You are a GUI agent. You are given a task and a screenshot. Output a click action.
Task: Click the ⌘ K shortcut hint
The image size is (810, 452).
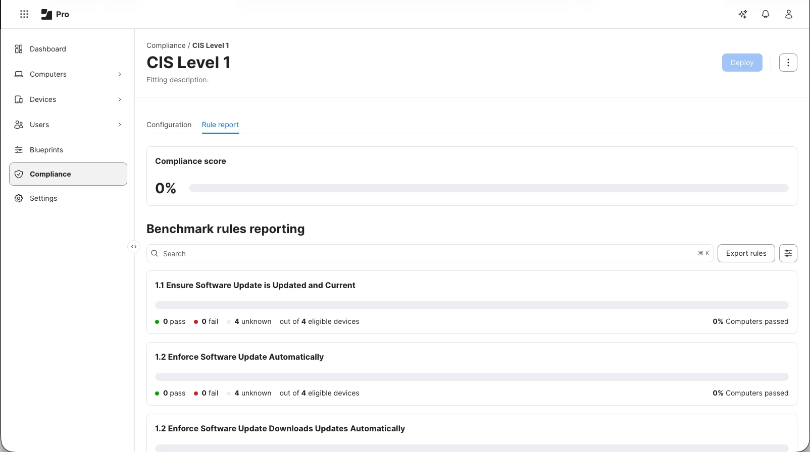click(703, 253)
